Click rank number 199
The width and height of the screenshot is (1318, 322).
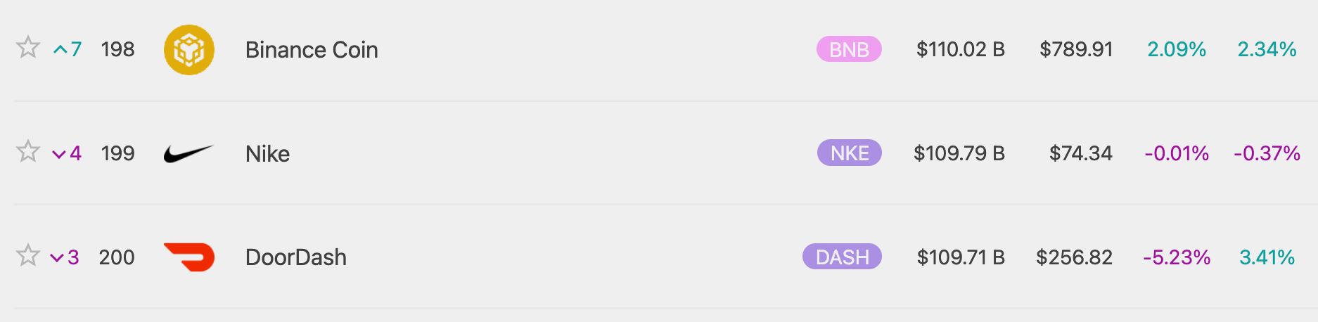(x=117, y=153)
